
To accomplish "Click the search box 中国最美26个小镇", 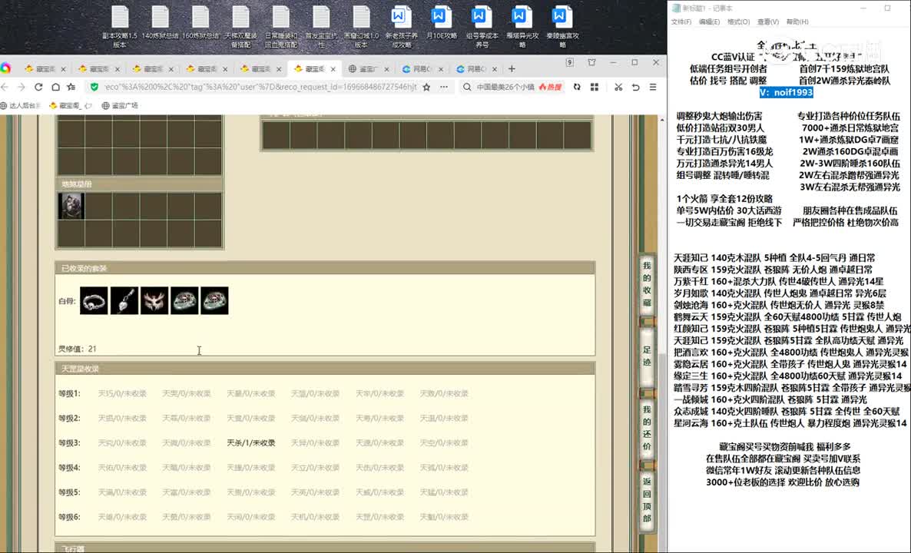I will (x=505, y=87).
